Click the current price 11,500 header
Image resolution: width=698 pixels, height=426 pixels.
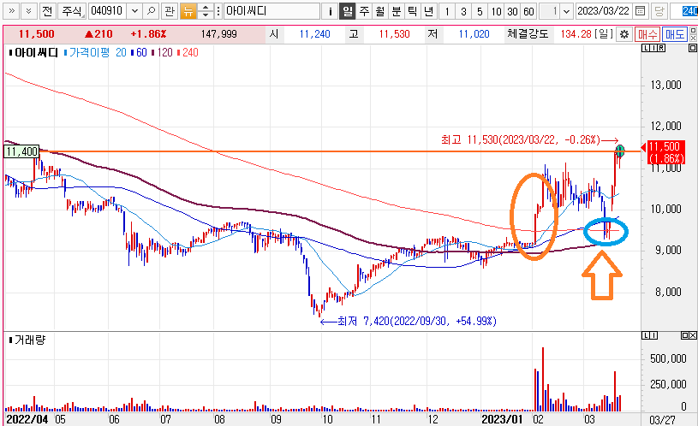point(37,34)
